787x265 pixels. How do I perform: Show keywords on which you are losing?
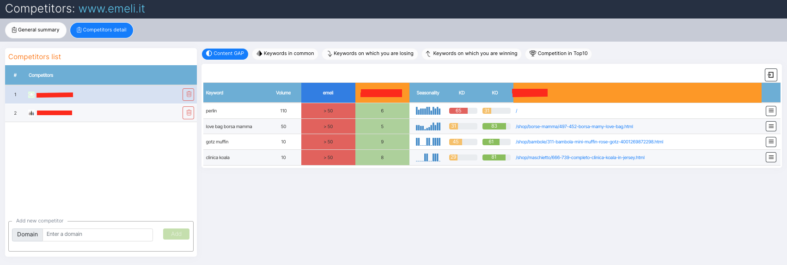(370, 54)
